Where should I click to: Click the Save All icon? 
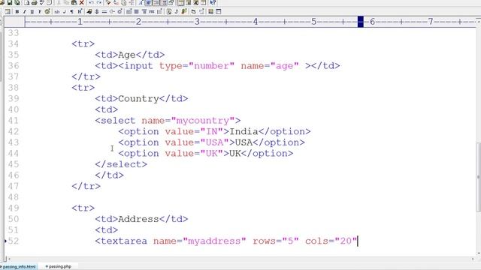17,2
